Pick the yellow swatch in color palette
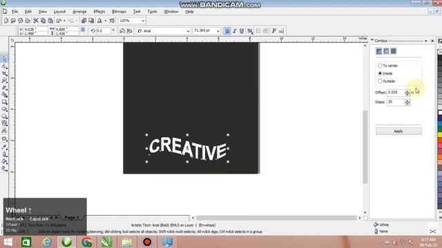Viewport: 442px width, 248px height. [440, 134]
